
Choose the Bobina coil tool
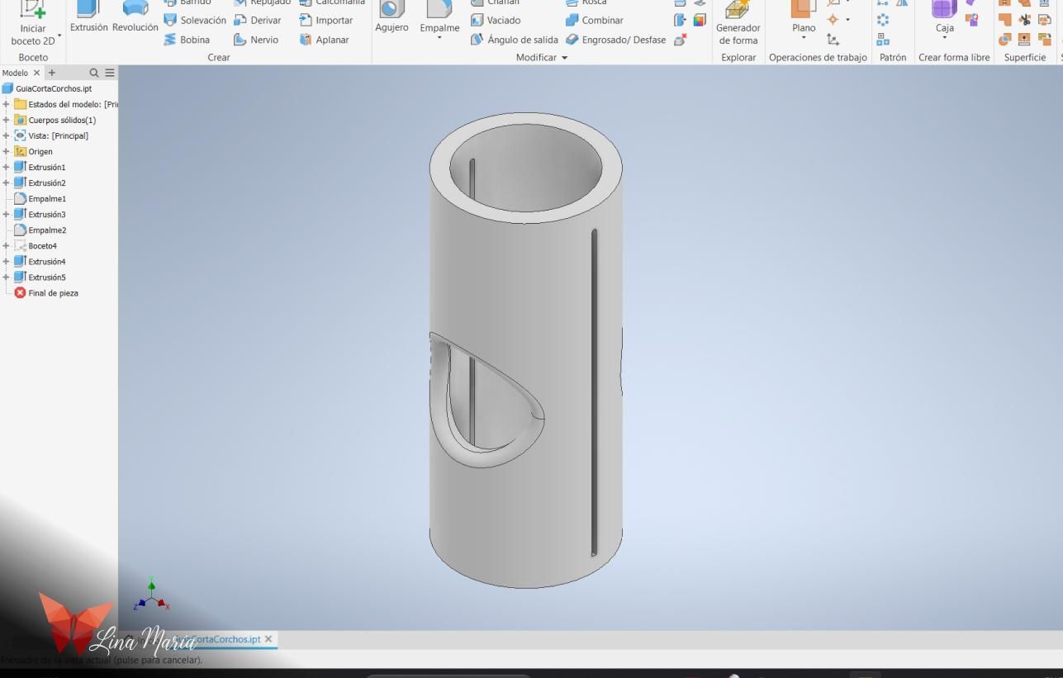click(x=187, y=40)
